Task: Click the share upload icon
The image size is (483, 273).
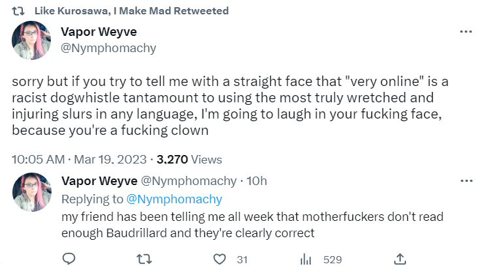Action: tap(401, 259)
